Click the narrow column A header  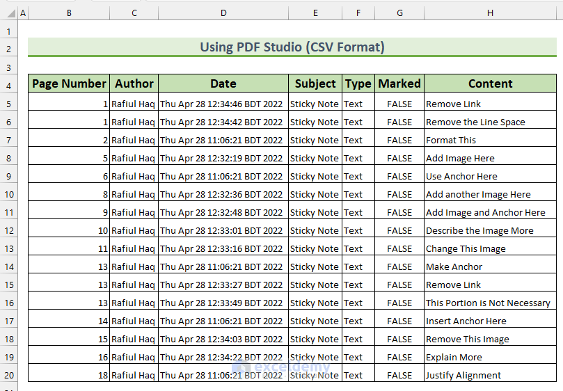click(x=23, y=13)
